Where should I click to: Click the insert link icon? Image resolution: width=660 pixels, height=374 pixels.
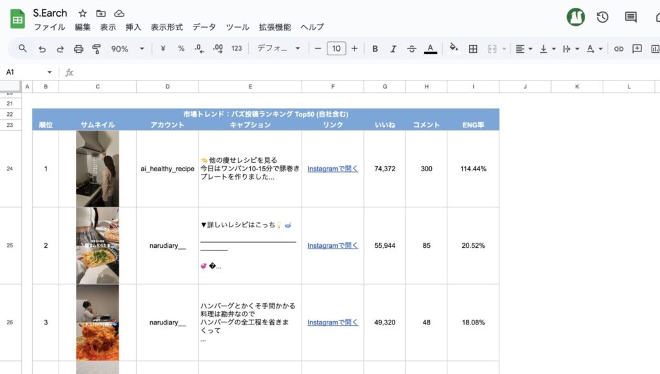click(x=619, y=49)
